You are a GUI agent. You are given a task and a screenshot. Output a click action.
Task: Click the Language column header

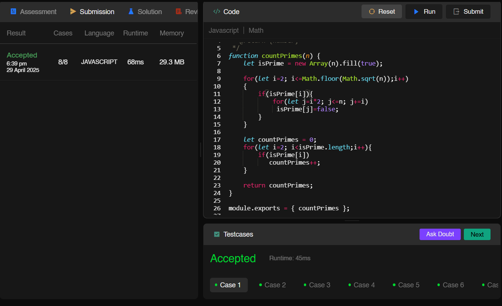pyautogui.click(x=99, y=33)
